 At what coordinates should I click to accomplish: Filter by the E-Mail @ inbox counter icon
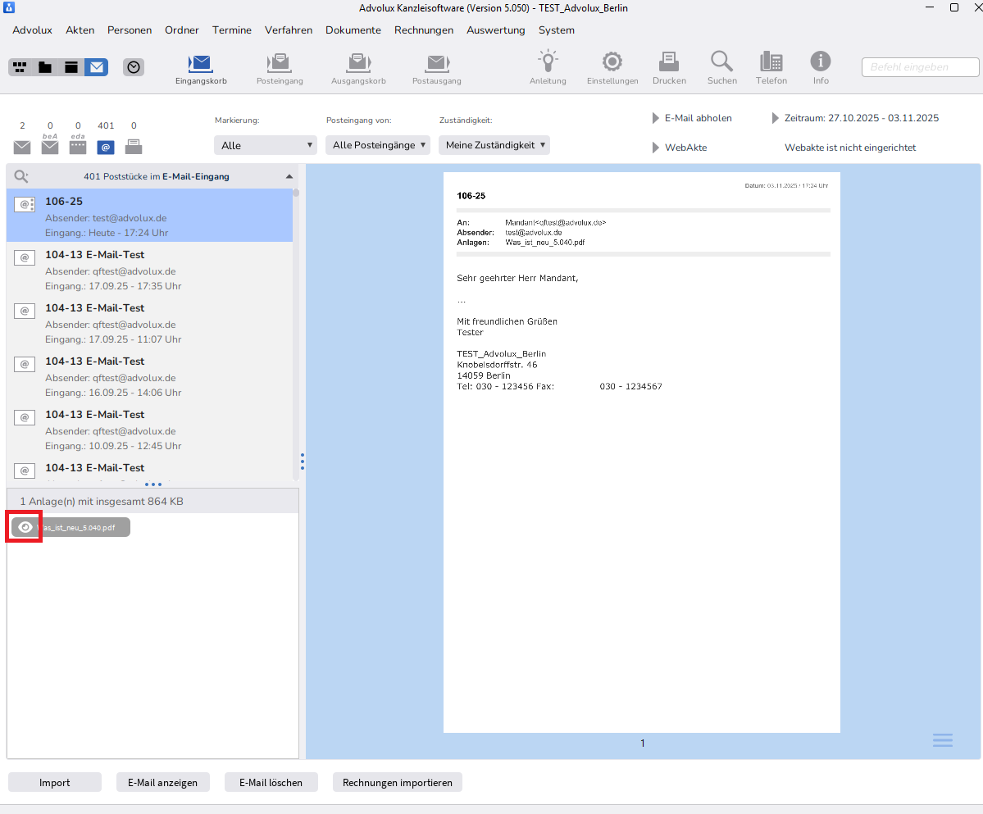pyautogui.click(x=106, y=148)
